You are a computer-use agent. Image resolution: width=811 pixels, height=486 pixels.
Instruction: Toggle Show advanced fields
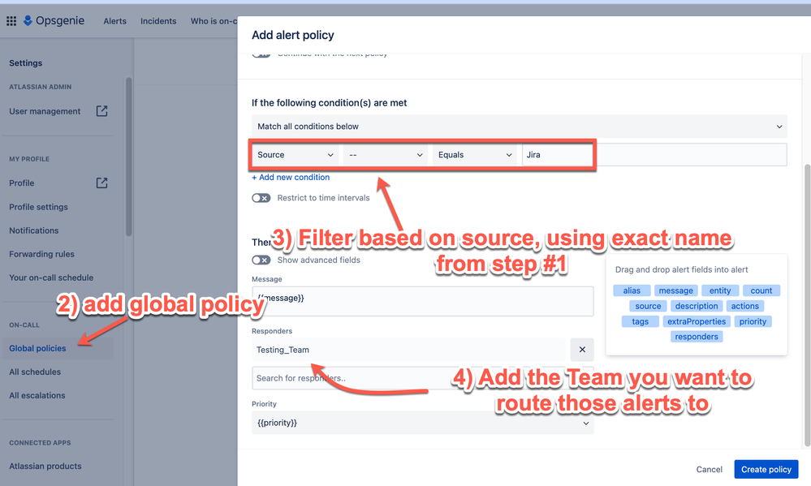(261, 260)
